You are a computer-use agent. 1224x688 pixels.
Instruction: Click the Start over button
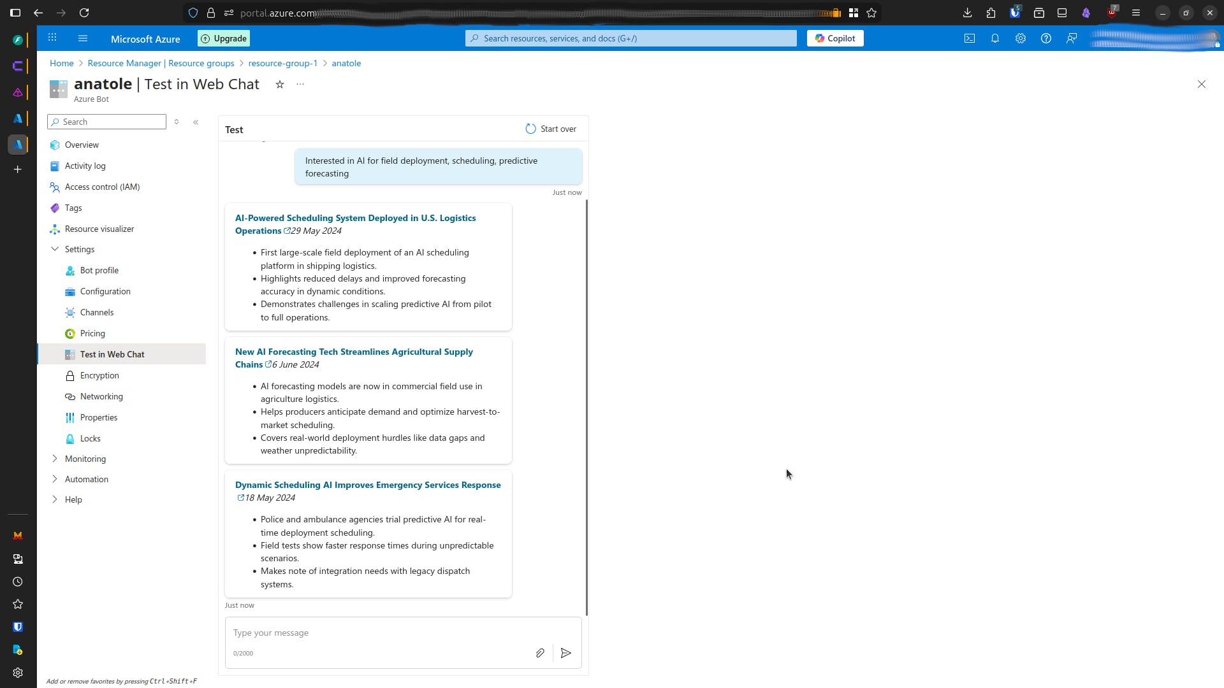coord(551,129)
